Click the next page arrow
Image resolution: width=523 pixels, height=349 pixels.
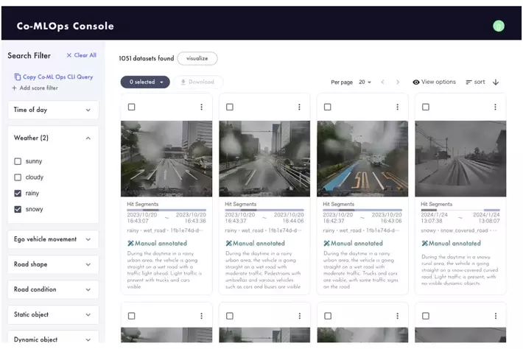pyautogui.click(x=398, y=82)
